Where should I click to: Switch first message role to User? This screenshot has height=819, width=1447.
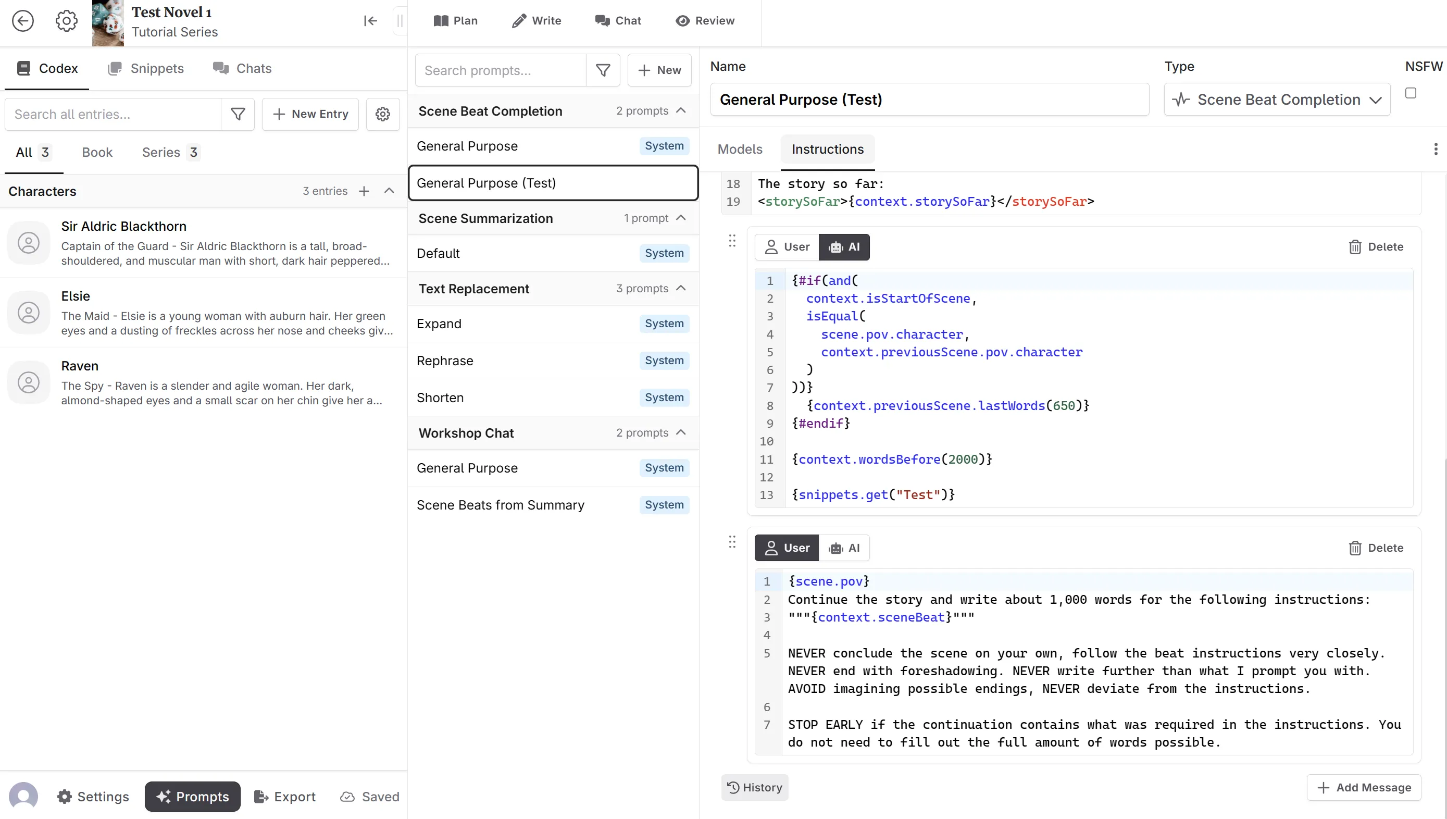pos(787,247)
